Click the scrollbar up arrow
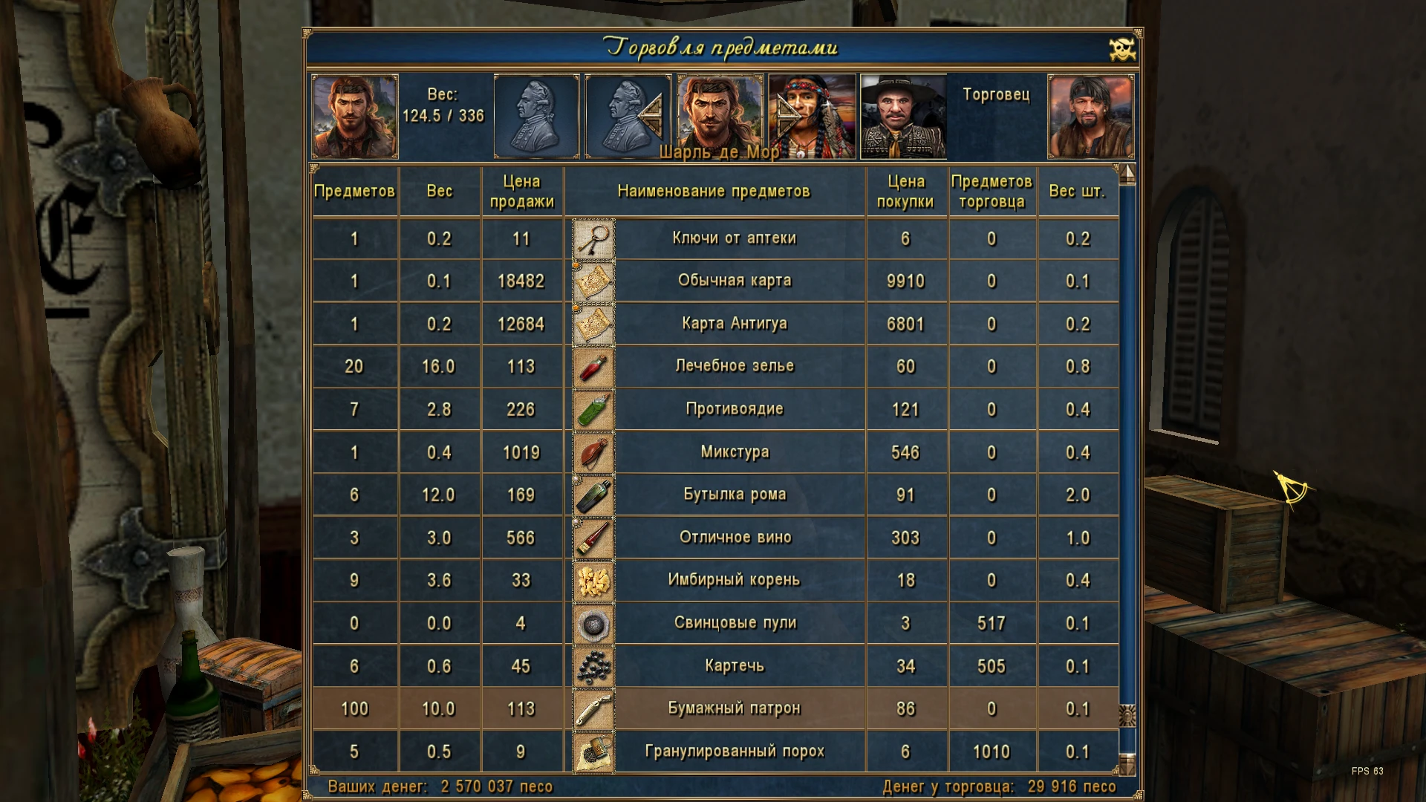The width and height of the screenshot is (1426, 802). pyautogui.click(x=1127, y=175)
